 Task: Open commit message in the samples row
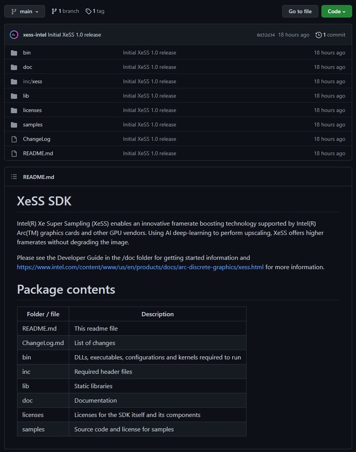[149, 125]
